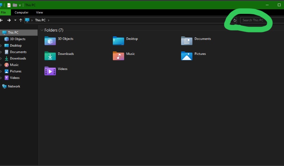Expand the chevron before This PC breadcrumb

32,20
